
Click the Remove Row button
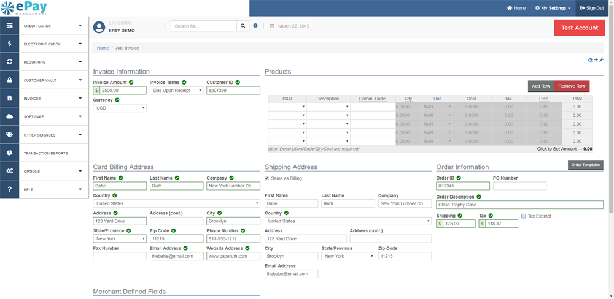(x=572, y=86)
